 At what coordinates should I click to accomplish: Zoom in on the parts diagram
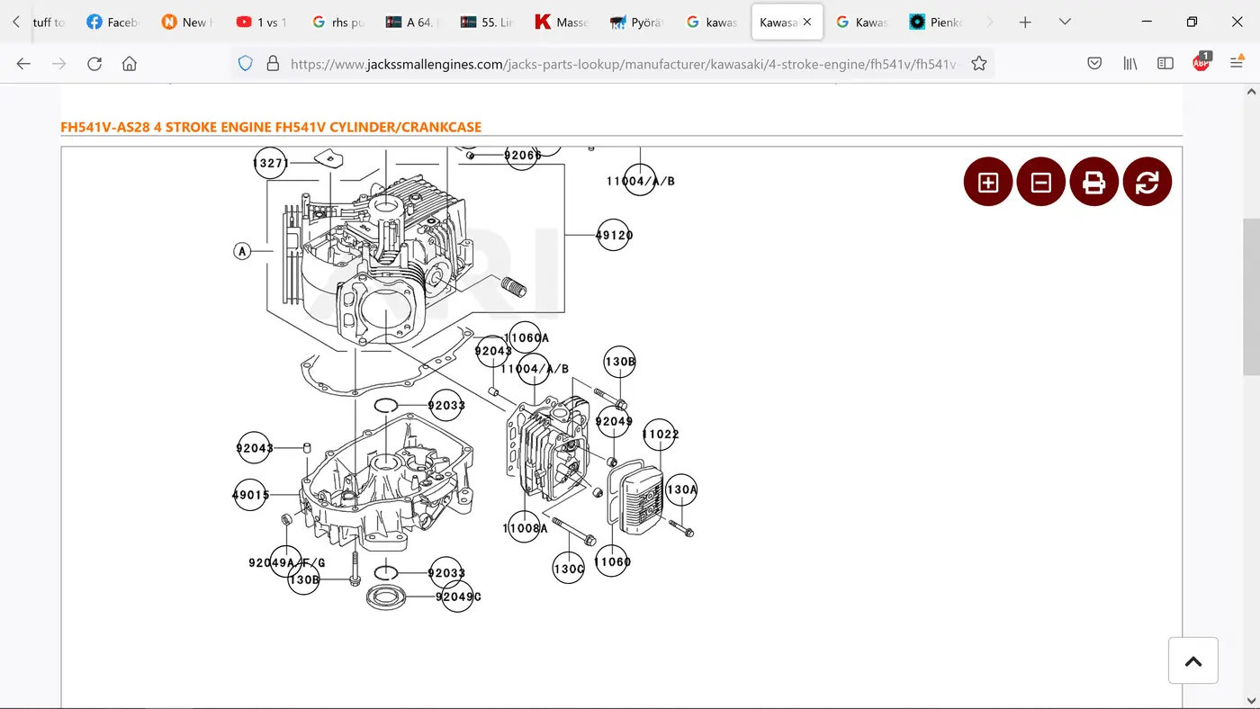(988, 182)
